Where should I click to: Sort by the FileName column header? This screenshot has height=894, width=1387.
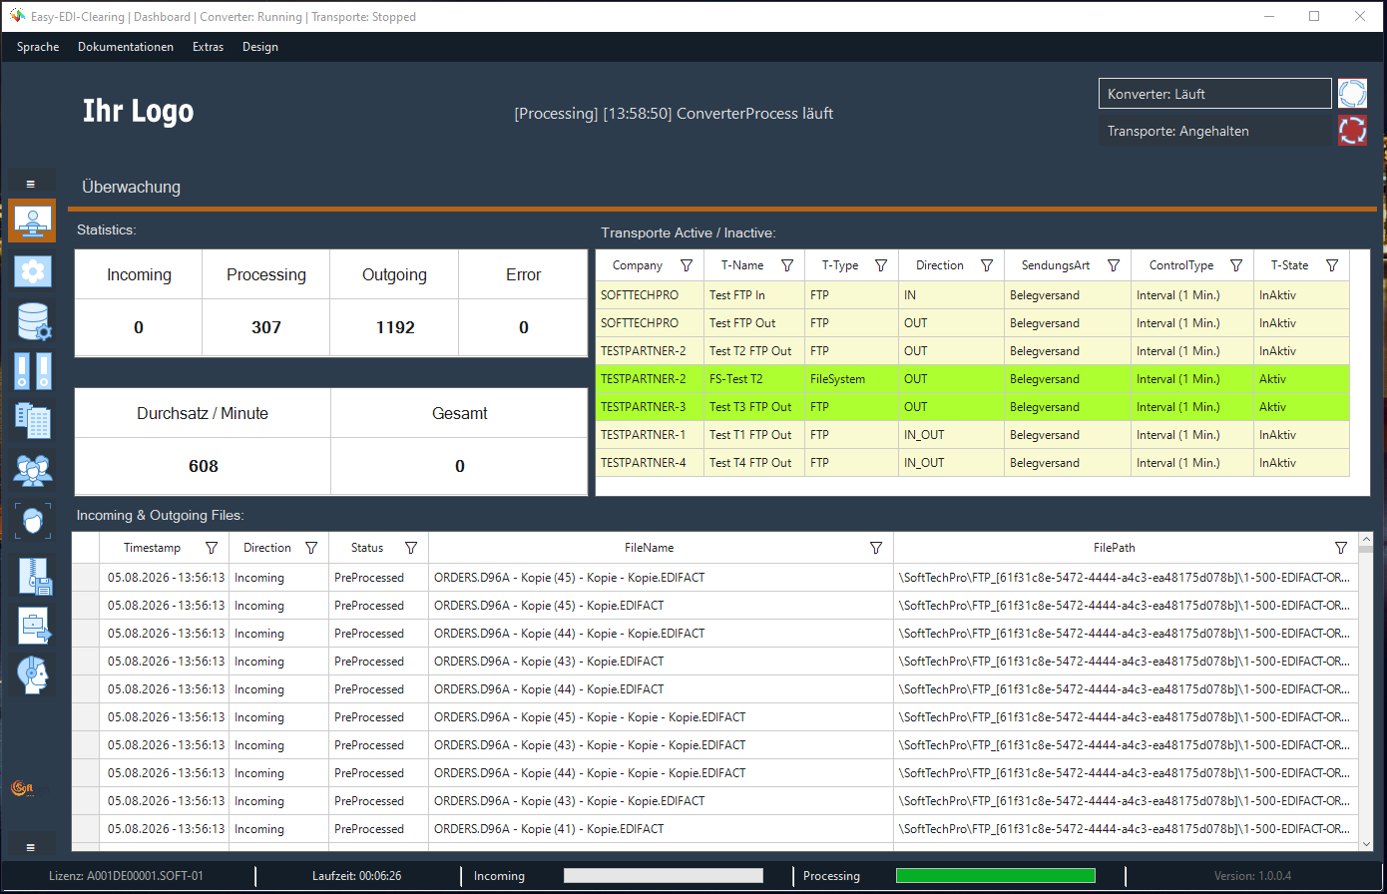pyautogui.click(x=650, y=548)
